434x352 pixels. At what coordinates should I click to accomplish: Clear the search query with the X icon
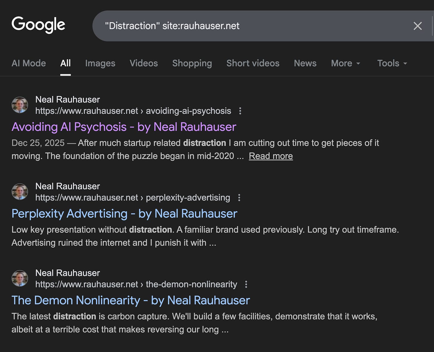click(418, 26)
